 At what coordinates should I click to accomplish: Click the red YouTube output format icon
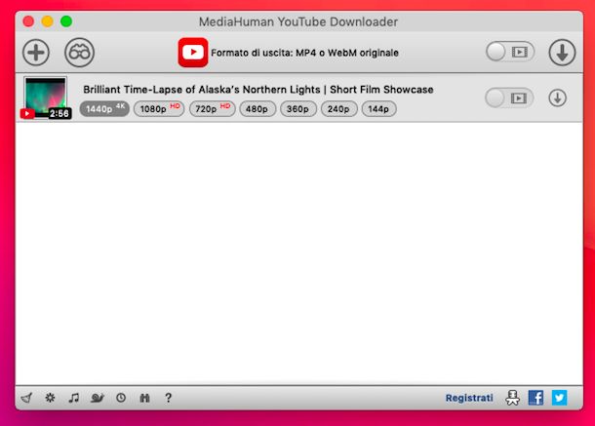click(x=193, y=53)
